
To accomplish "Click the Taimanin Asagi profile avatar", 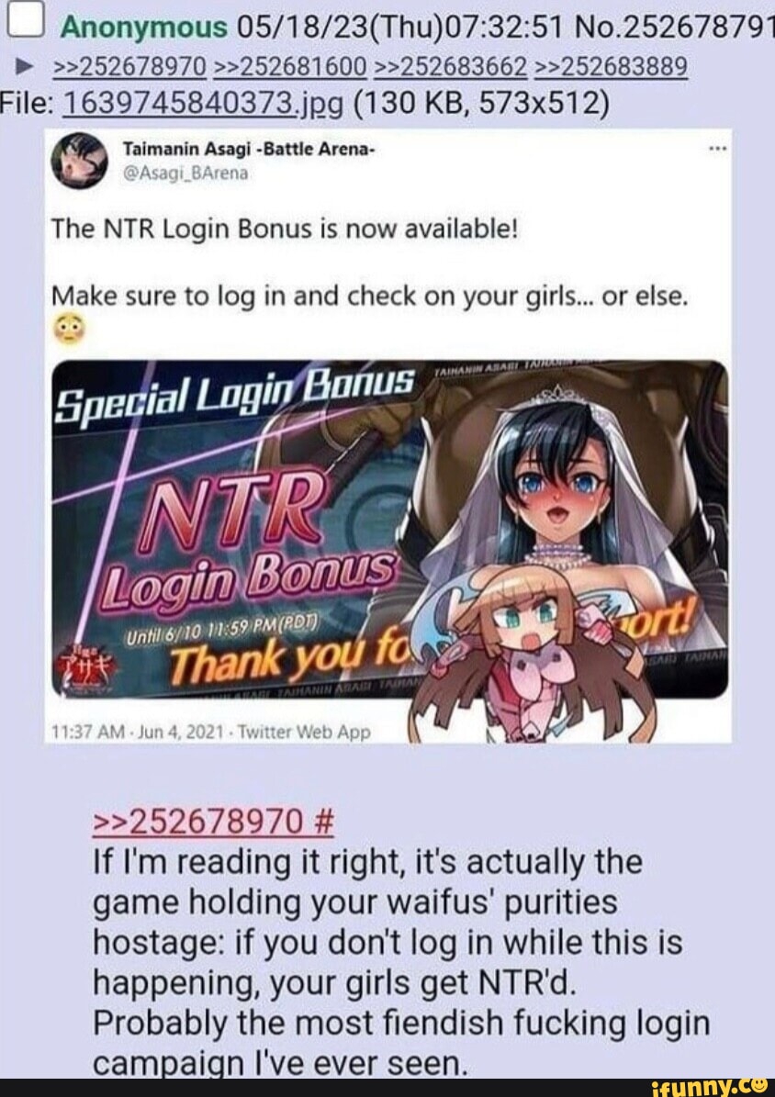I will tap(81, 161).
